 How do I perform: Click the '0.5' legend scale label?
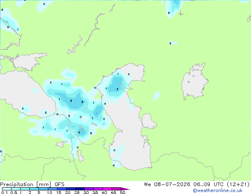tap(13, 192)
